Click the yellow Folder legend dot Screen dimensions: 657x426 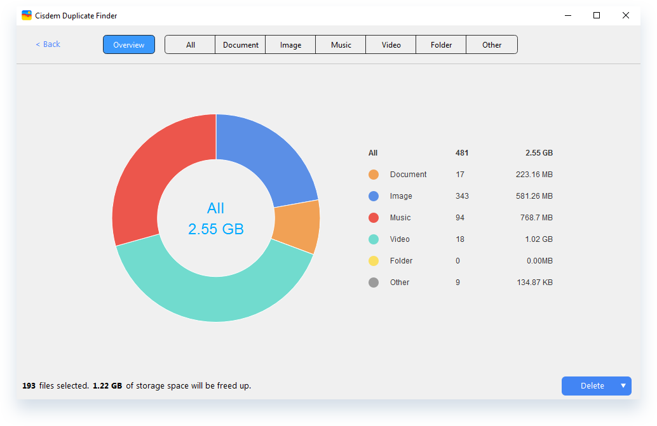click(374, 261)
